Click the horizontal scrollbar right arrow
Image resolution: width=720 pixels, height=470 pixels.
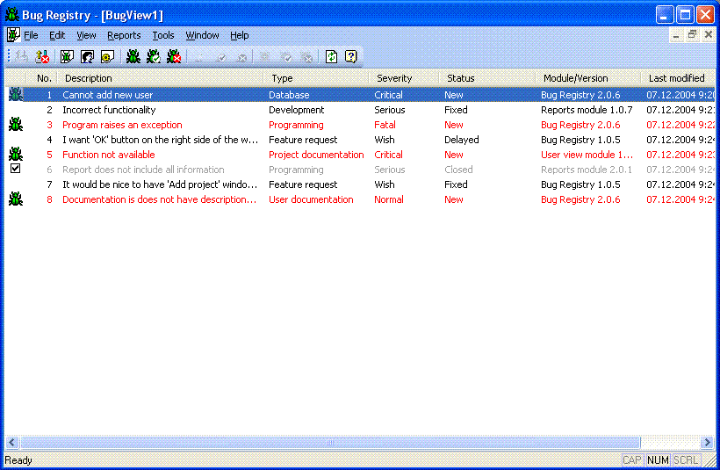tap(708, 443)
